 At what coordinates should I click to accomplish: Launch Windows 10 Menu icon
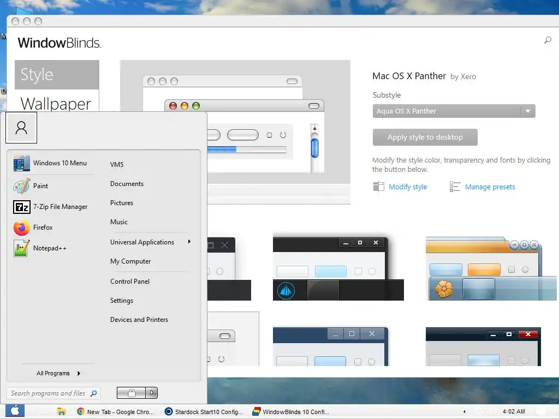coord(21,163)
